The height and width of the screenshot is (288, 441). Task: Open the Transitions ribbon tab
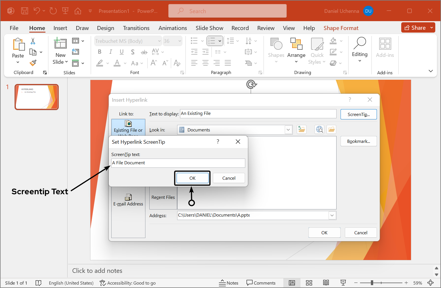[136, 28]
